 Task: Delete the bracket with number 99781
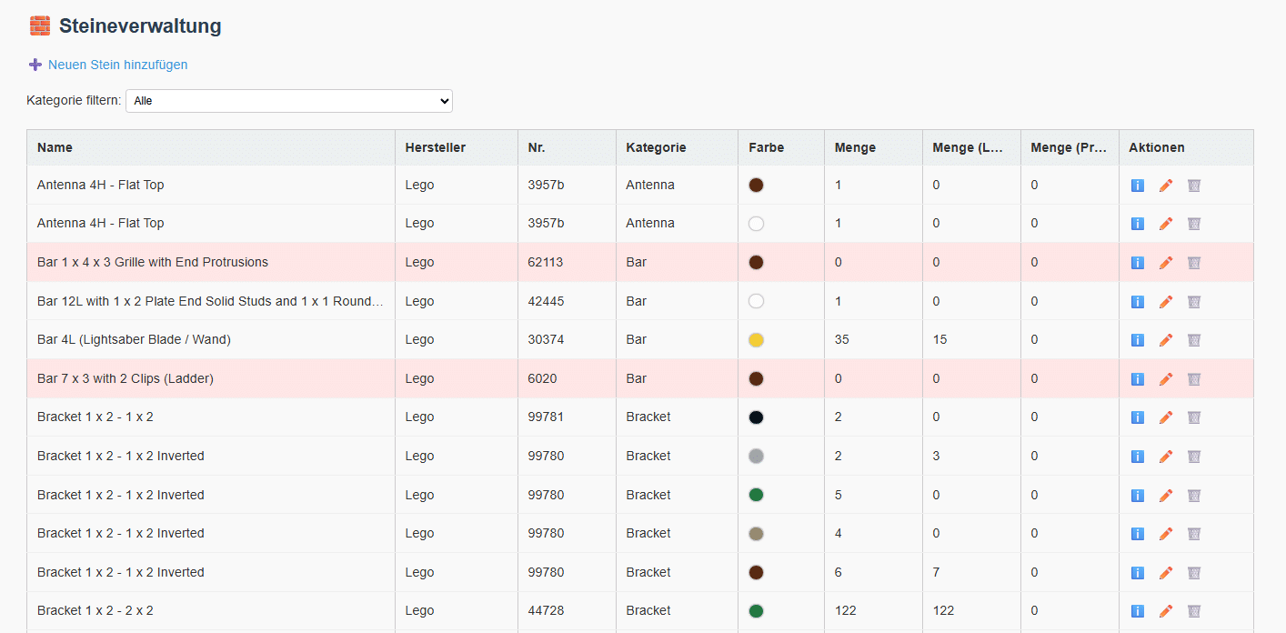click(1194, 417)
